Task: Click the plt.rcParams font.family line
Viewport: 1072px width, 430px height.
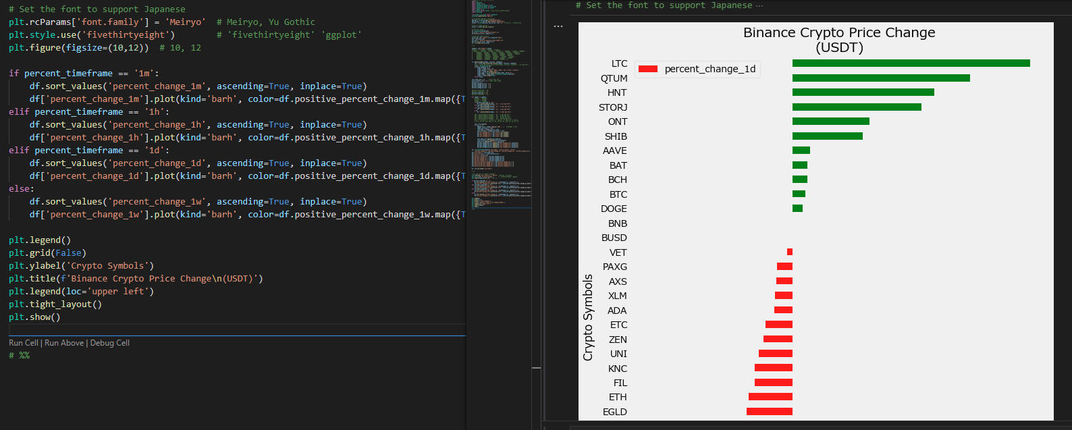Action: pos(107,22)
